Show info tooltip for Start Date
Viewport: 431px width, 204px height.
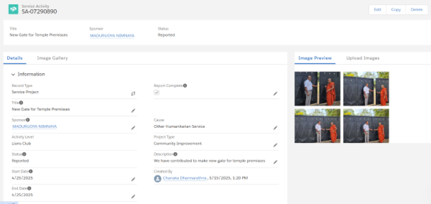coord(31,171)
